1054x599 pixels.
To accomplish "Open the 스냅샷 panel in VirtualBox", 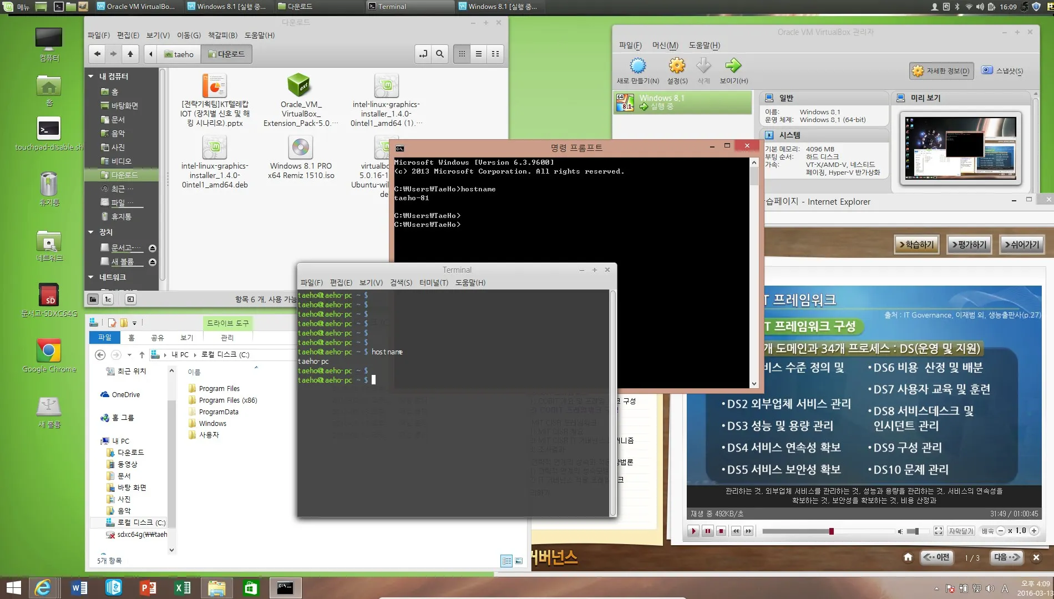I will point(1003,70).
